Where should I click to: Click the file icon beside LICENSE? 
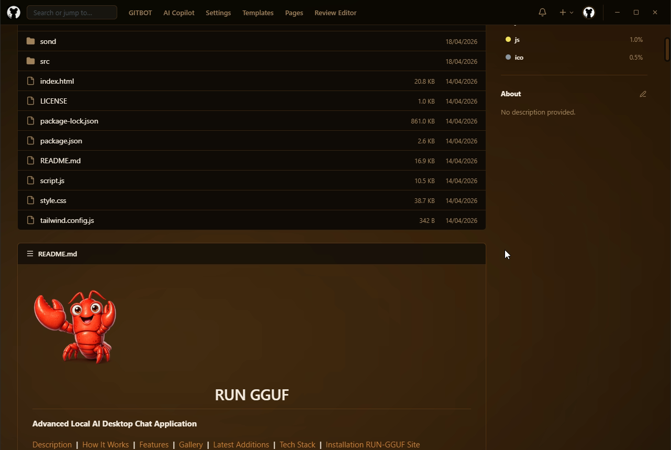click(30, 101)
